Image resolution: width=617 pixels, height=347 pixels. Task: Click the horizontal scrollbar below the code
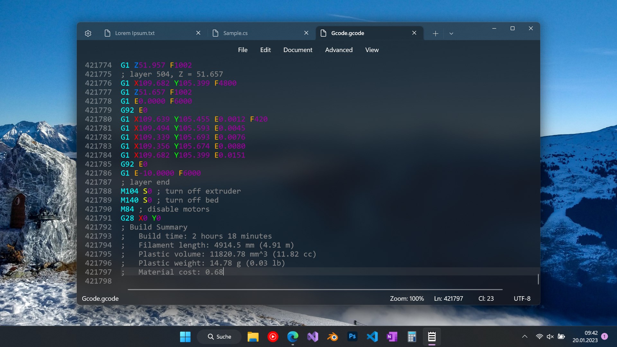(315, 289)
